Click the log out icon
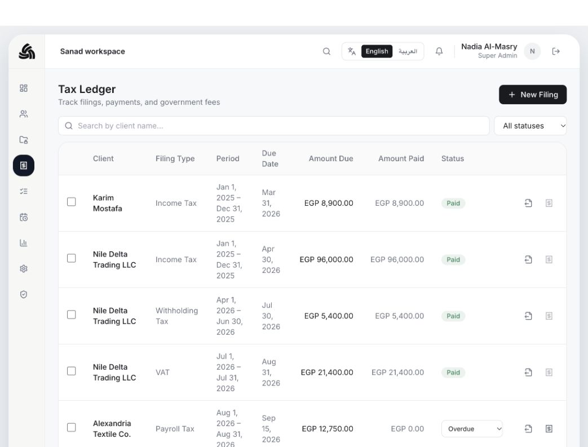The width and height of the screenshot is (588, 447). point(556,51)
